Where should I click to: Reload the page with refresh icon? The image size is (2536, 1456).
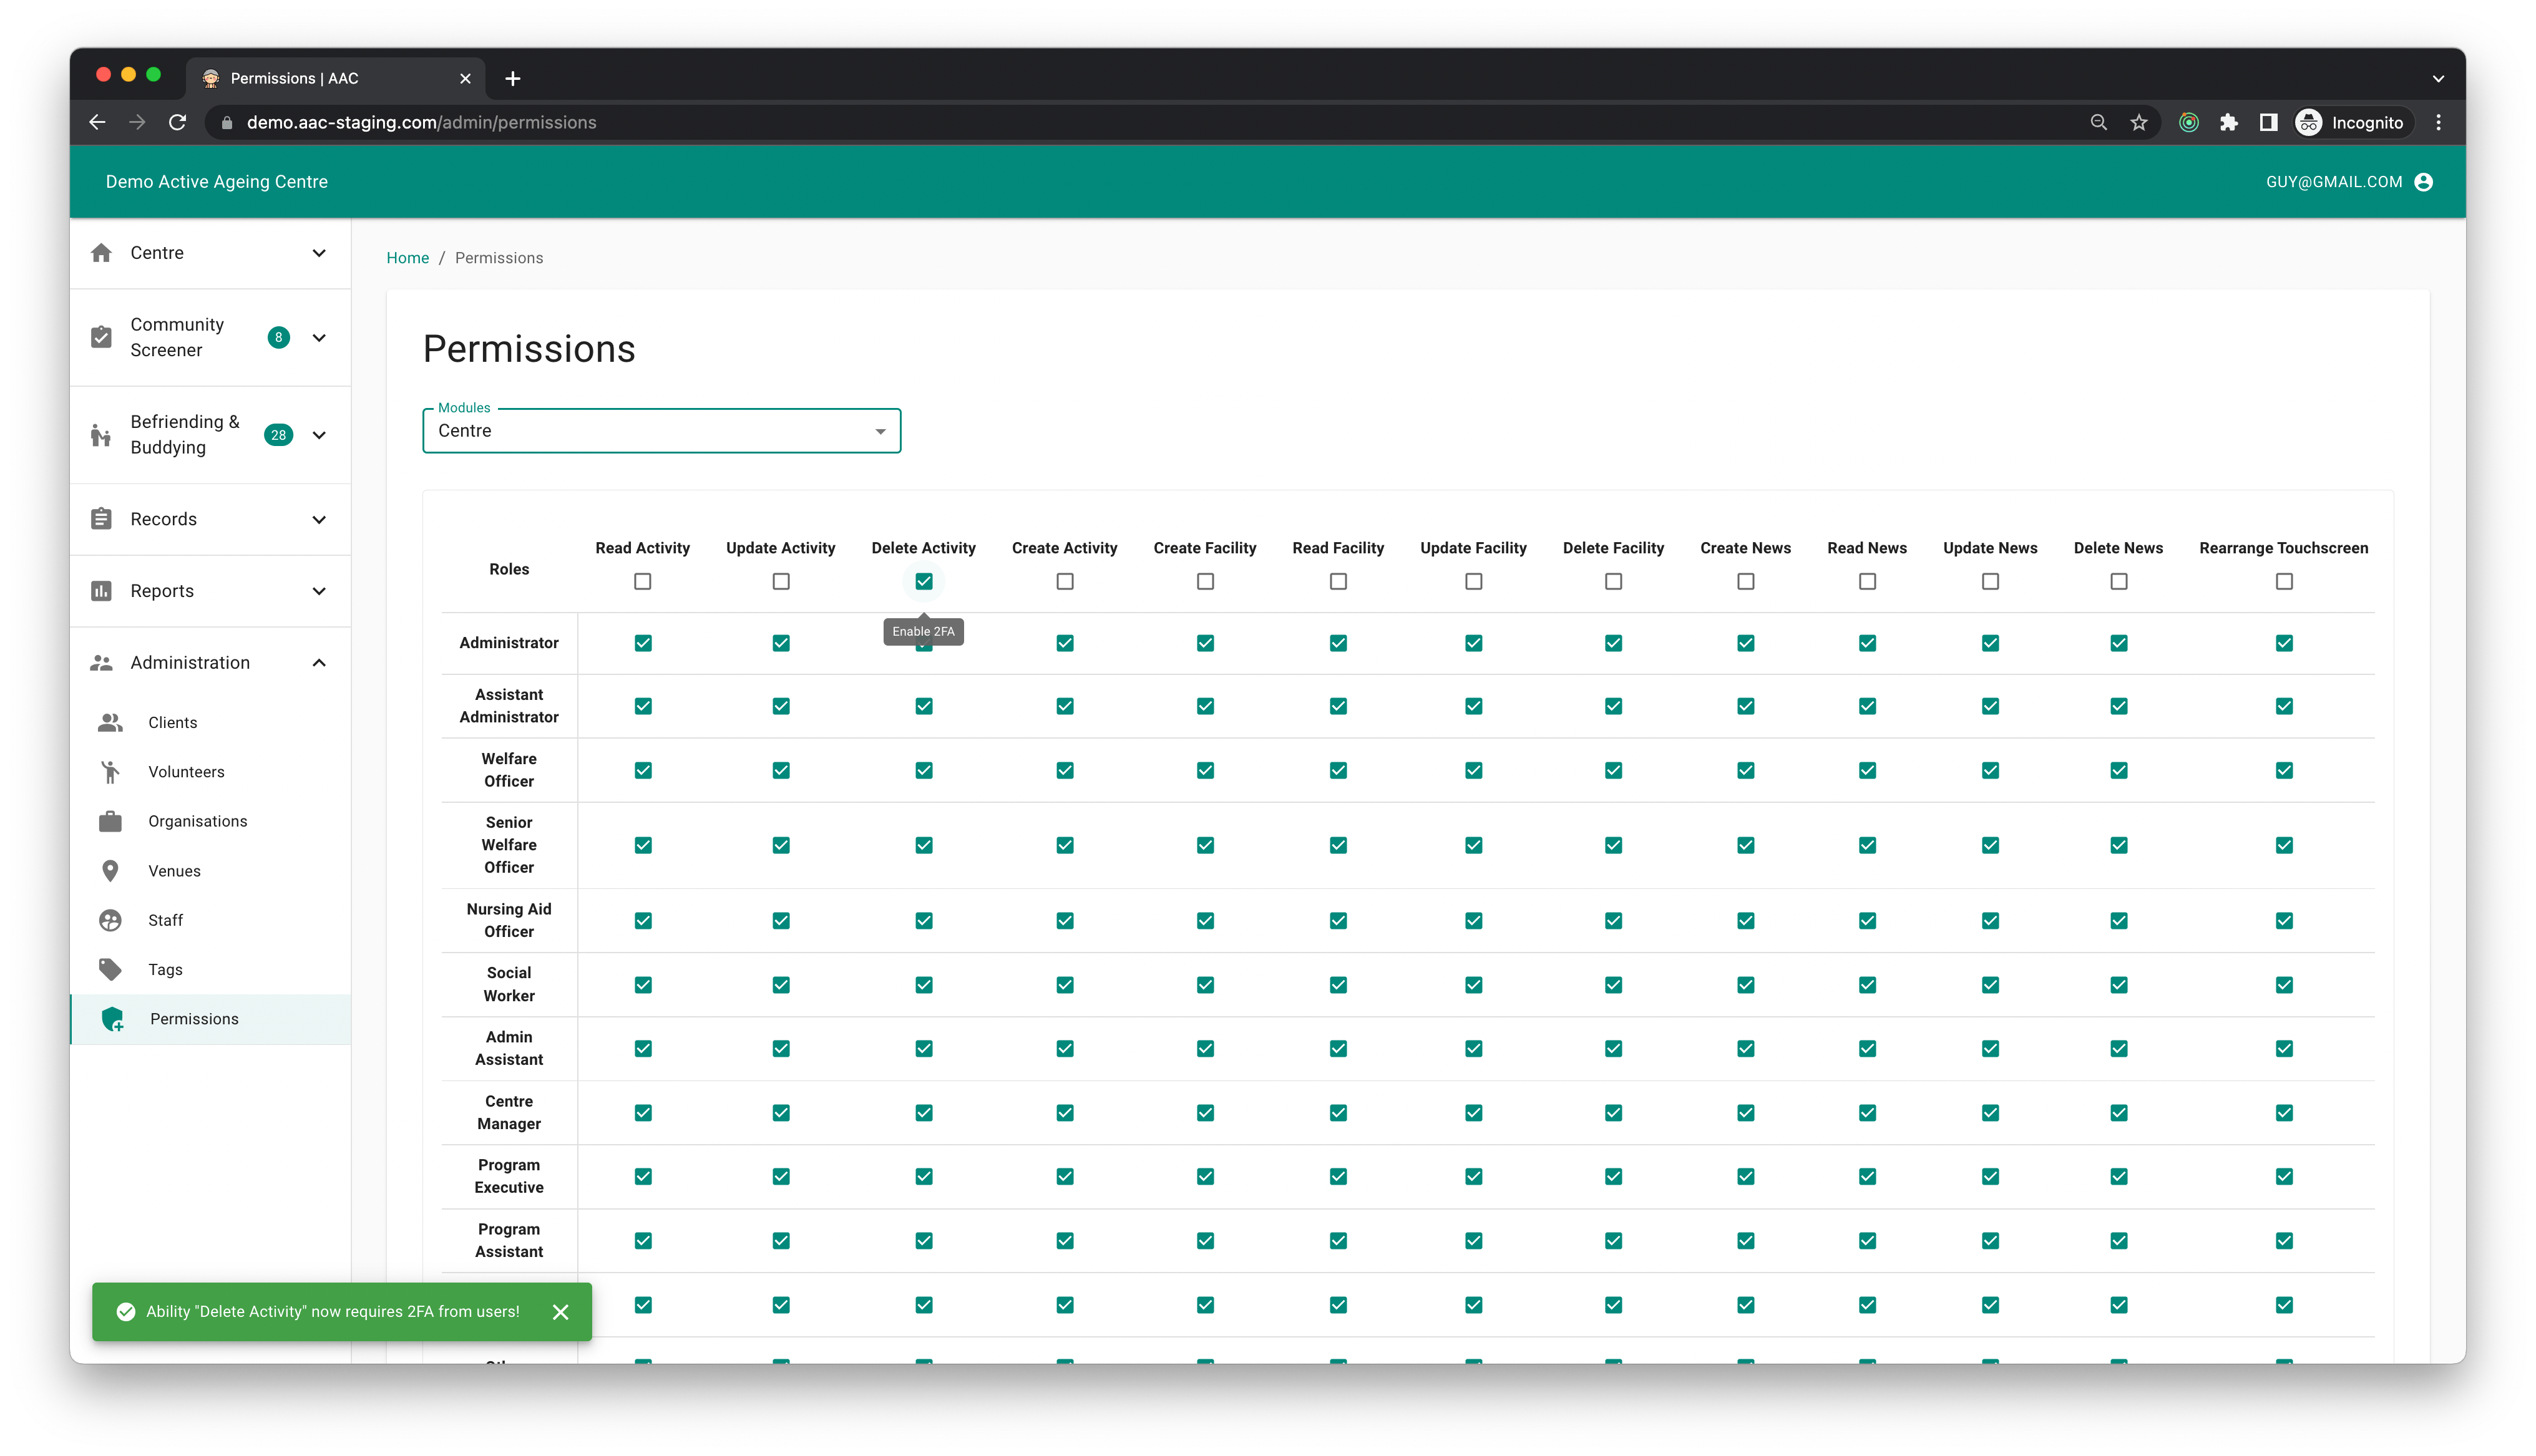(x=177, y=122)
